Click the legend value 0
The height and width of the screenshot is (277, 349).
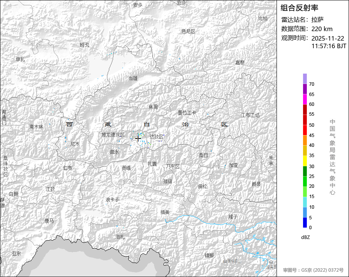(x=310, y=227)
